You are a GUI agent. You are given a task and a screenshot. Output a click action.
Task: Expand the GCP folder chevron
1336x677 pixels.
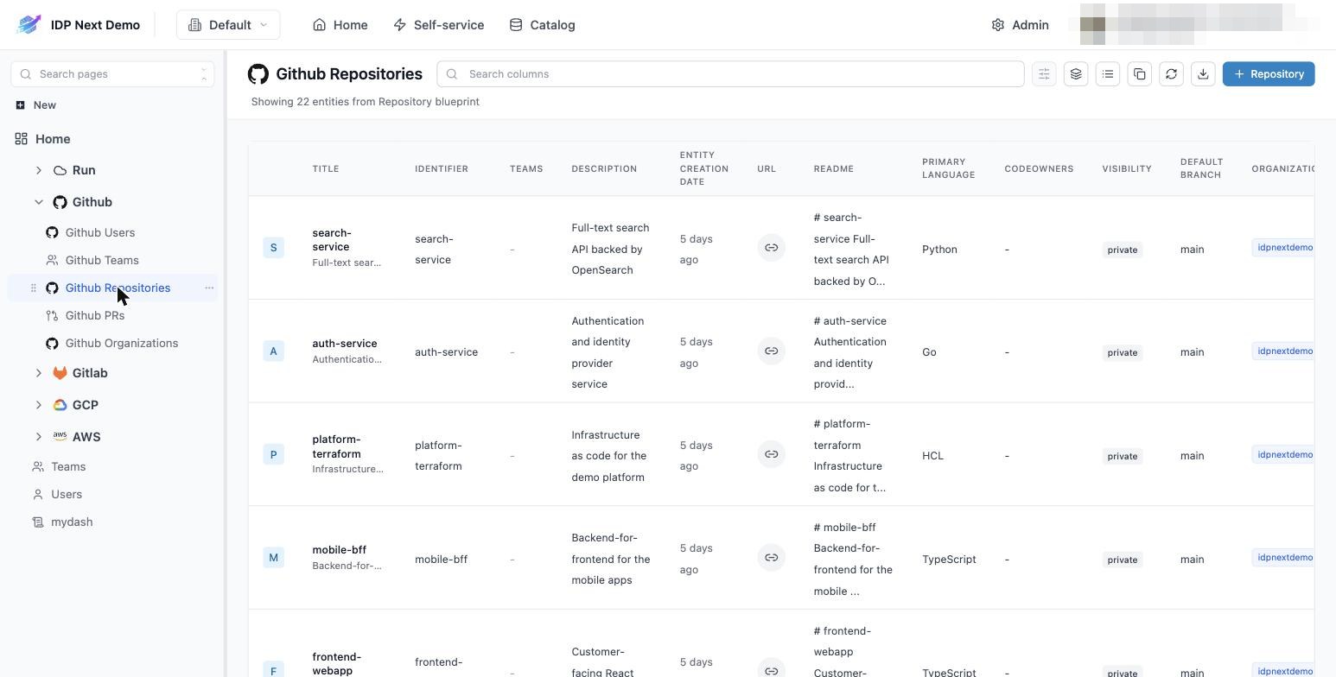pos(39,405)
